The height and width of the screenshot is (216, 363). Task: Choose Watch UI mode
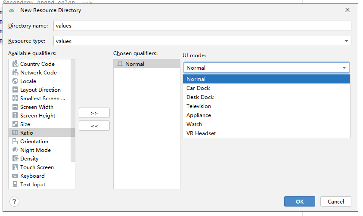(267, 124)
